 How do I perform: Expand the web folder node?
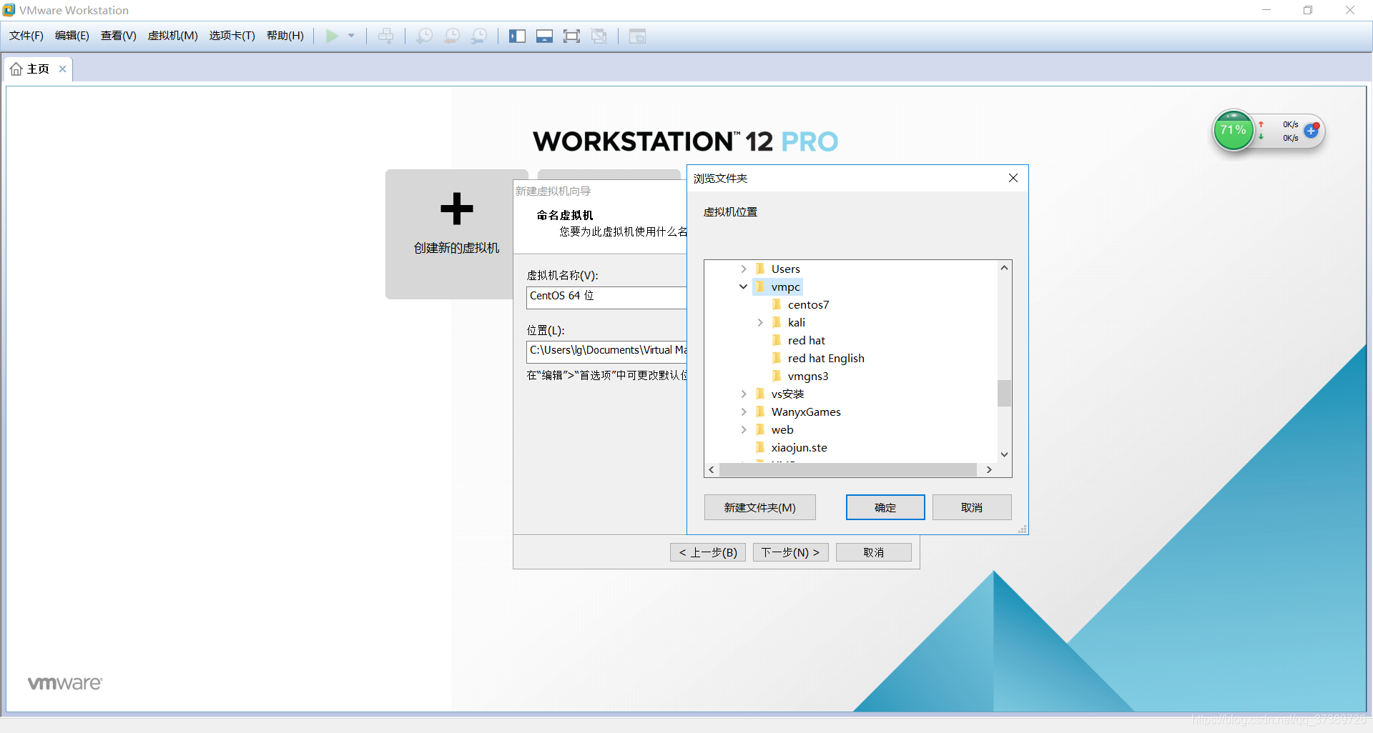tap(744, 429)
